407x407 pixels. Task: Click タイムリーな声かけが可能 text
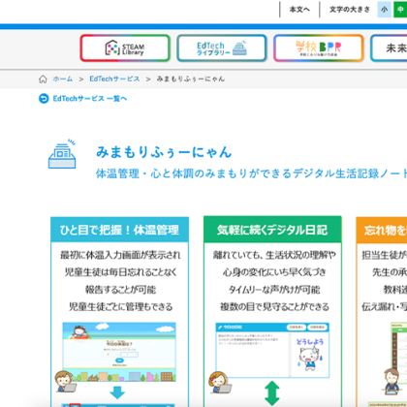pyautogui.click(x=274, y=290)
